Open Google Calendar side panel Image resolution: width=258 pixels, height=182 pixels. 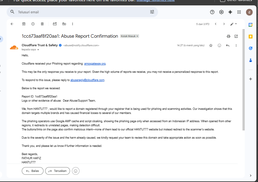tap(250, 25)
